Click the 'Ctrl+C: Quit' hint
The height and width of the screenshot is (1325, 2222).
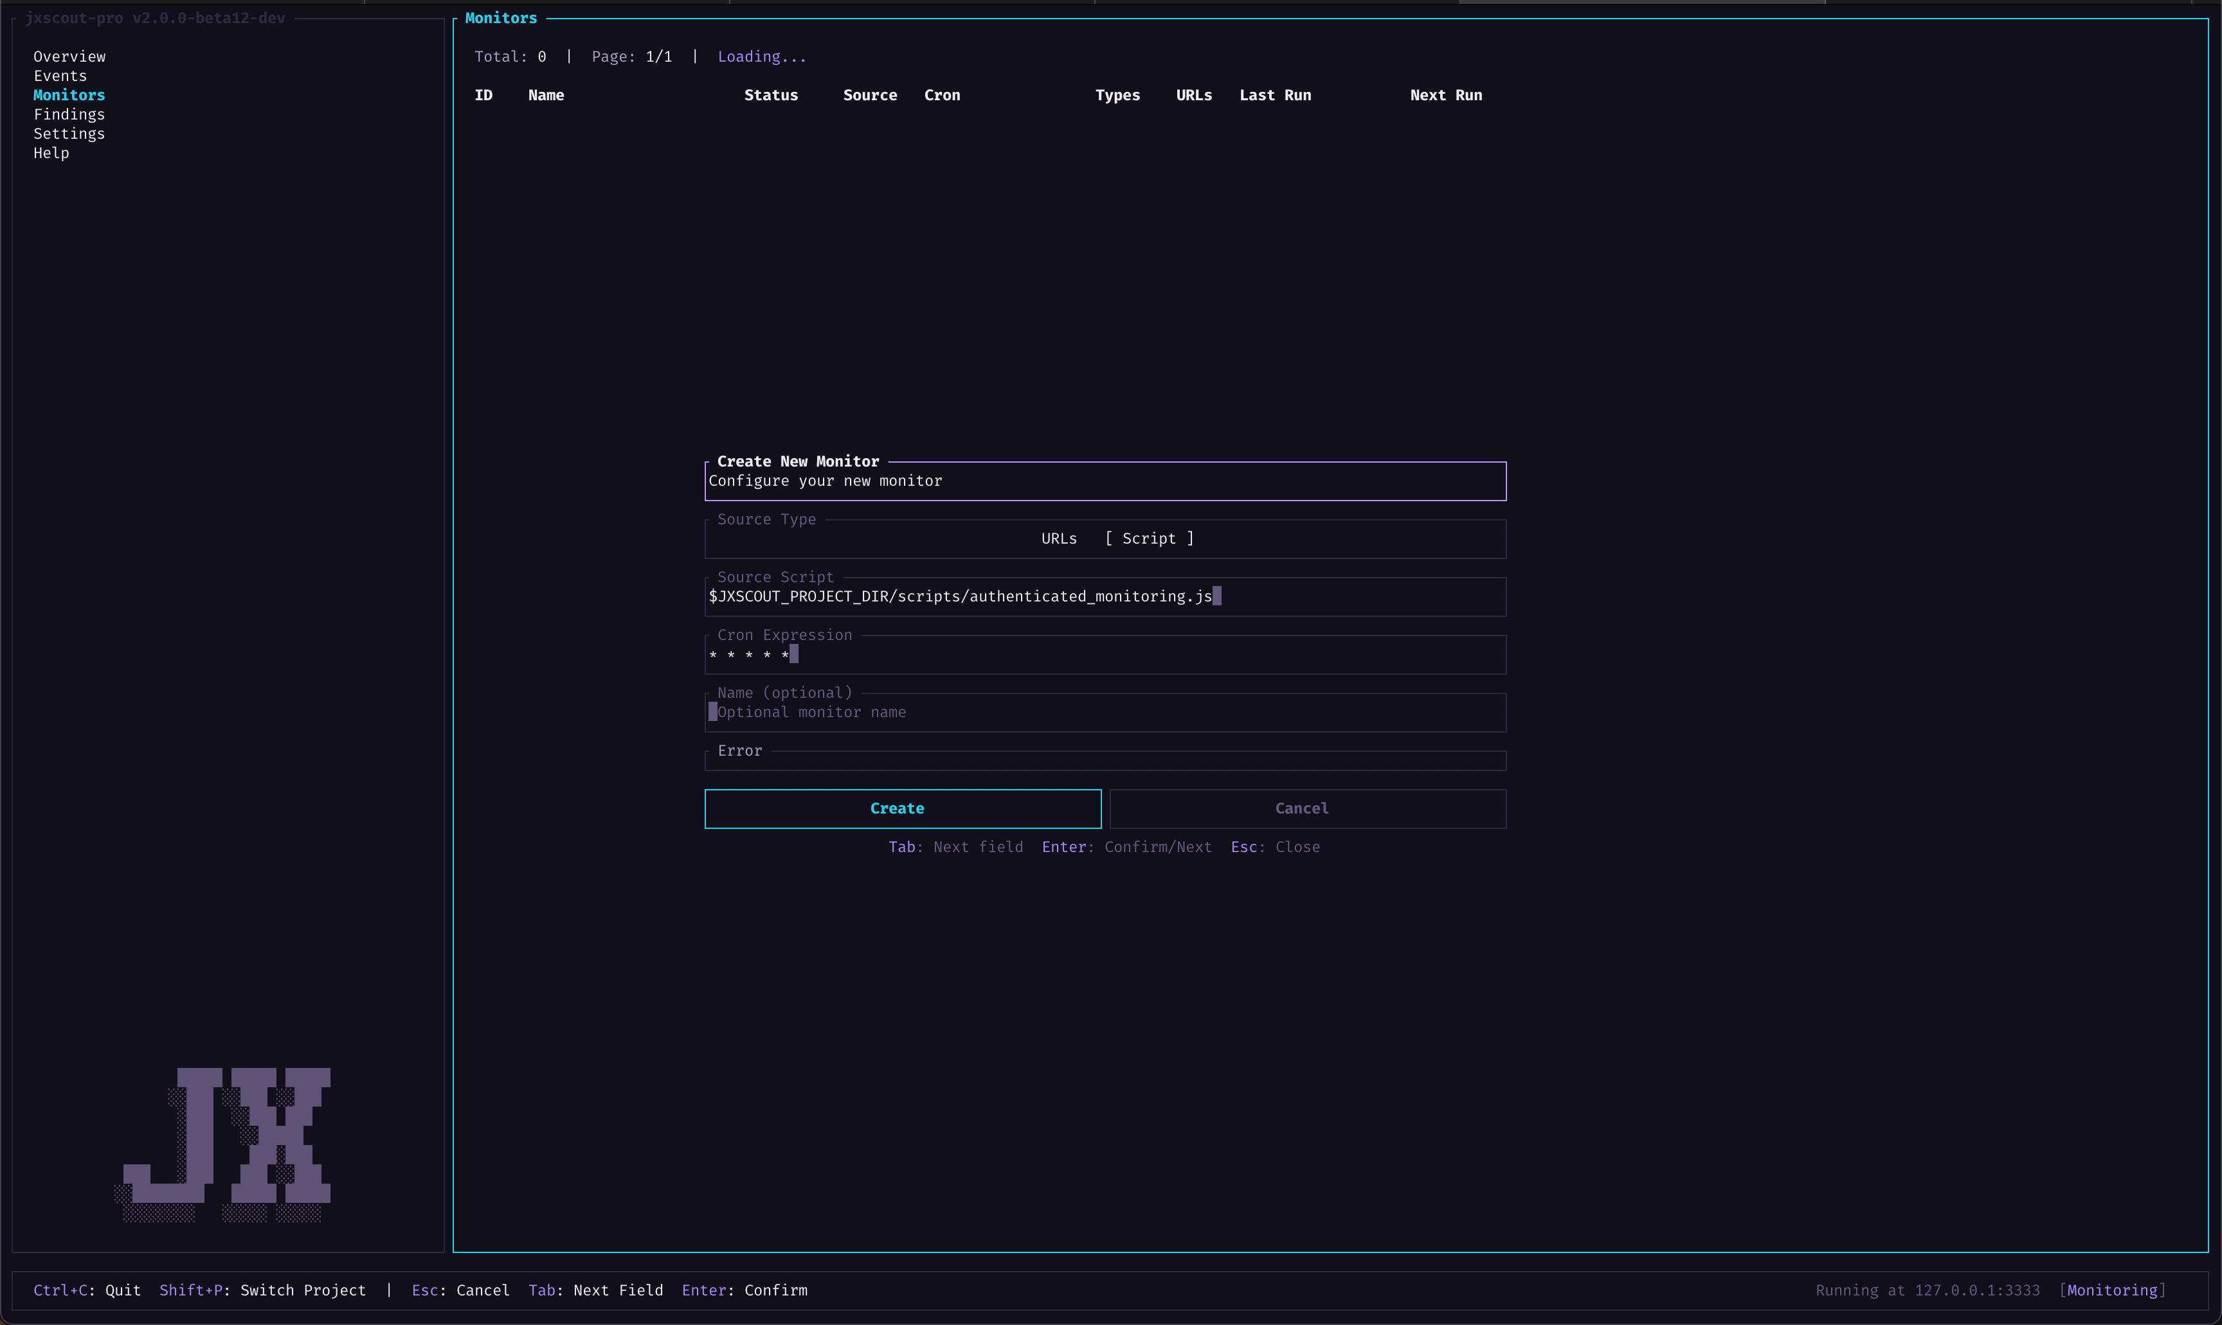pyautogui.click(x=87, y=1290)
